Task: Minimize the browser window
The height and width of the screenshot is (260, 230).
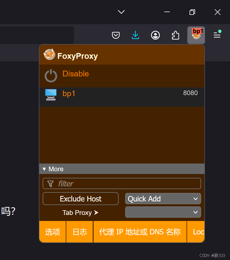Action: pyautogui.click(x=167, y=12)
